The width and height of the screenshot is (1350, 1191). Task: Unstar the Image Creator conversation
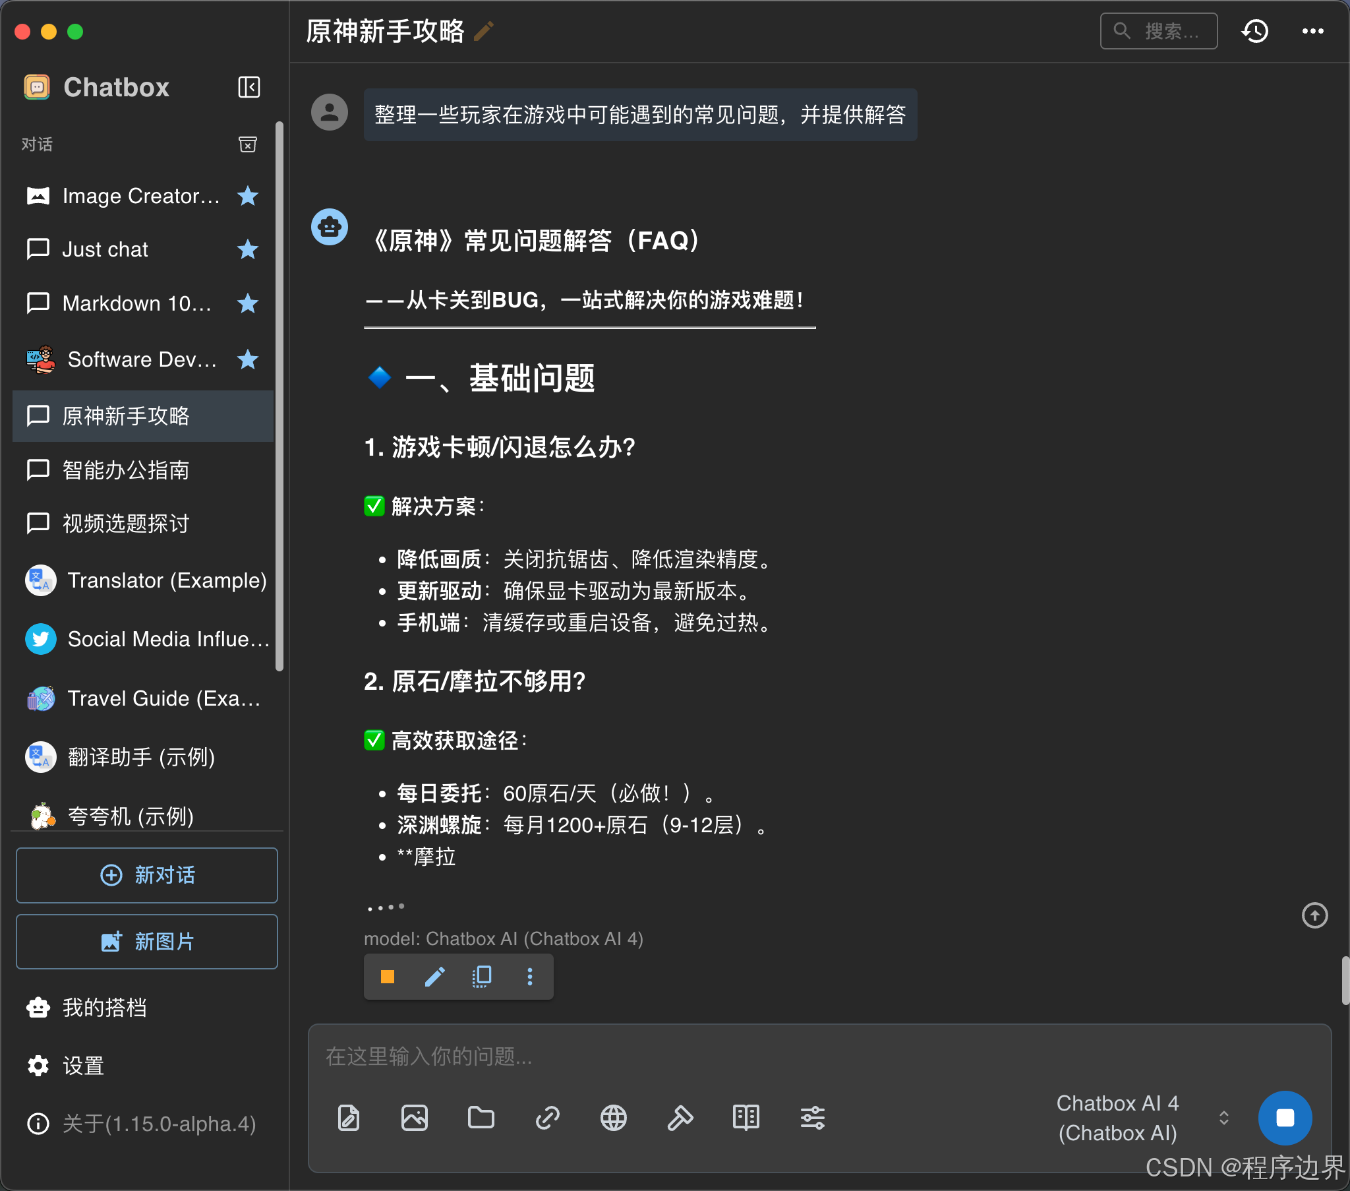248,196
